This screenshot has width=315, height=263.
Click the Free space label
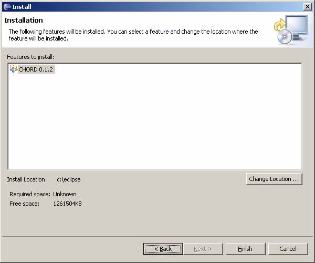coord(25,204)
